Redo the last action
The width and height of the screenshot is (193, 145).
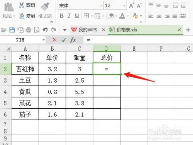pos(54,30)
